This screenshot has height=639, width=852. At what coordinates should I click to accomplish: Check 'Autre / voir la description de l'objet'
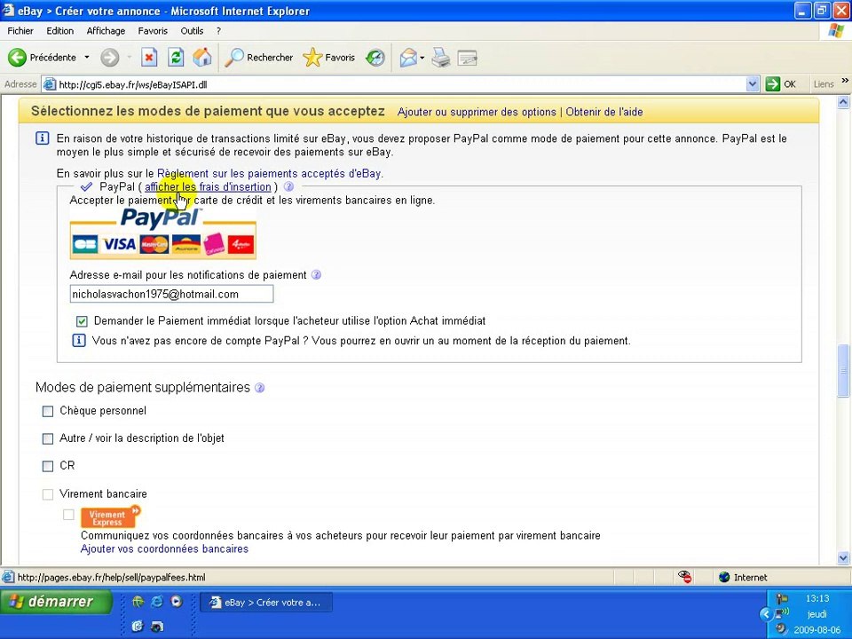(x=48, y=438)
